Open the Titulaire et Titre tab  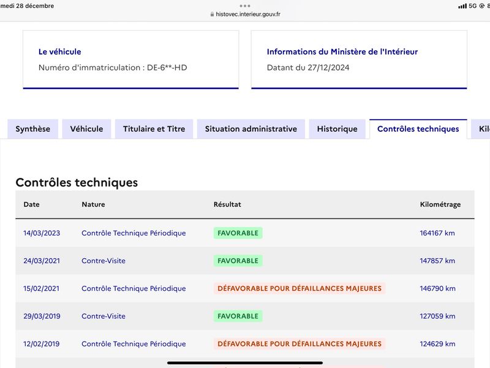[154, 129]
